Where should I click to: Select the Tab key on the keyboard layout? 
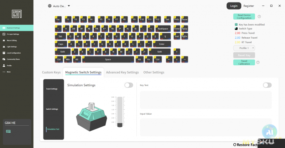point(60,37)
